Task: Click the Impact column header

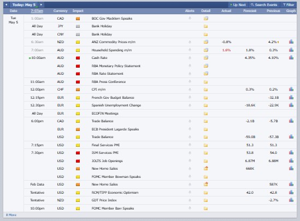Action: point(78,11)
